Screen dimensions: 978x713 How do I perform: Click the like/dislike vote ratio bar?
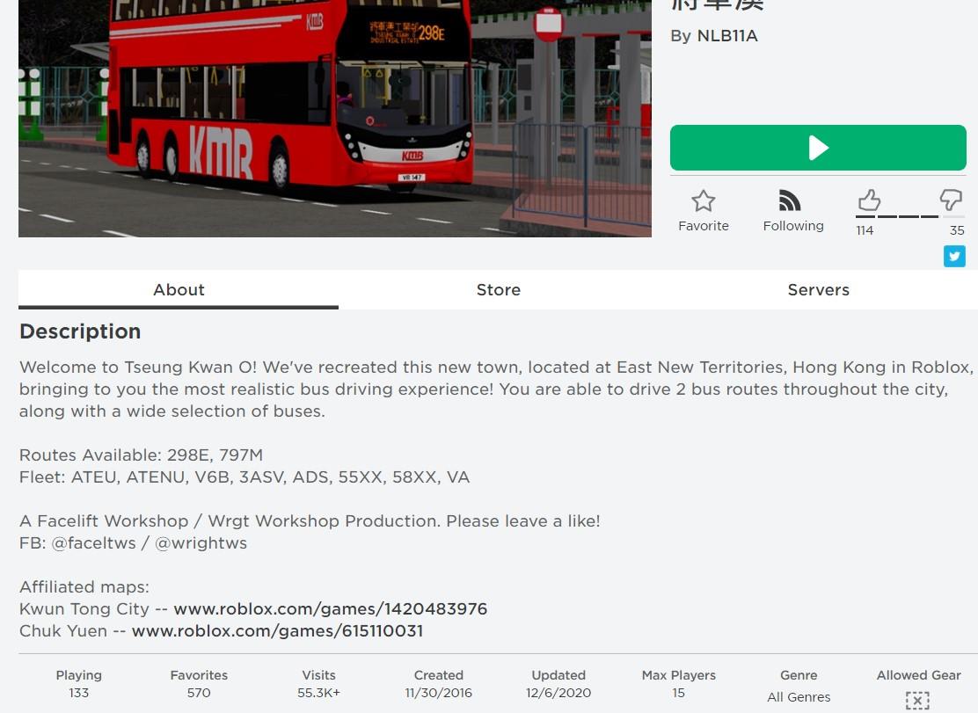[910, 217]
